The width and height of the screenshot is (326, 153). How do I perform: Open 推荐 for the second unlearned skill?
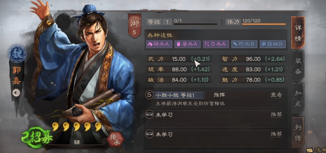point(276,134)
